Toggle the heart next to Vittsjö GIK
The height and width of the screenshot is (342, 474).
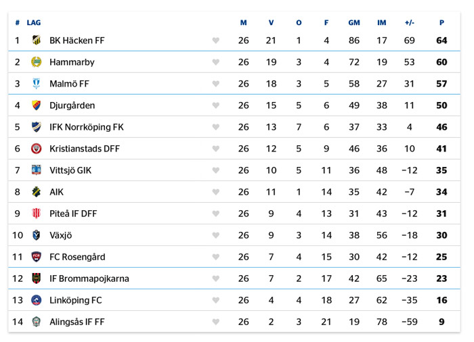tap(216, 170)
